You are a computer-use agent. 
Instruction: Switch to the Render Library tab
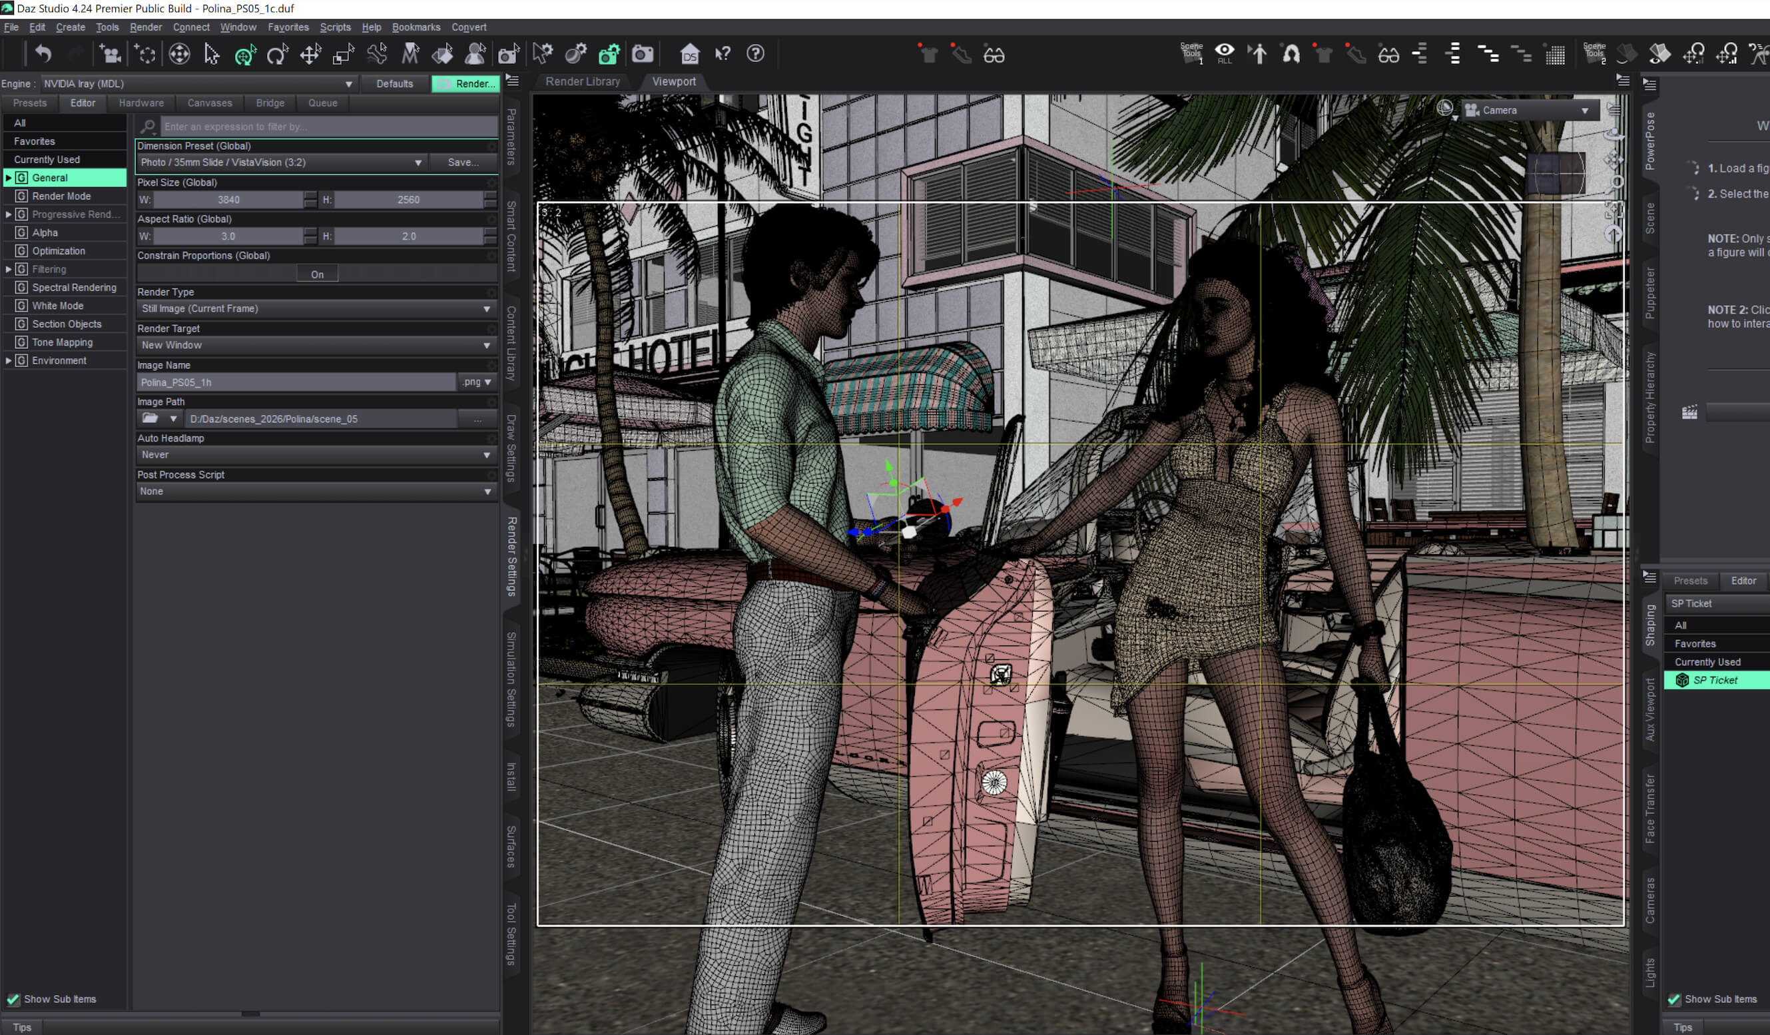[582, 81]
